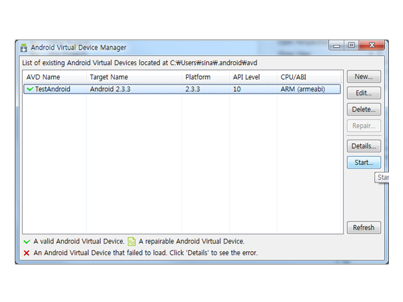Click the repairable device legend icon
The width and height of the screenshot is (403, 302).
[x=132, y=242]
